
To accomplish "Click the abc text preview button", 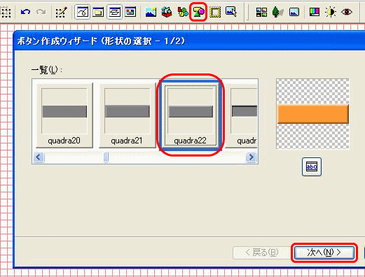I will coord(312,166).
